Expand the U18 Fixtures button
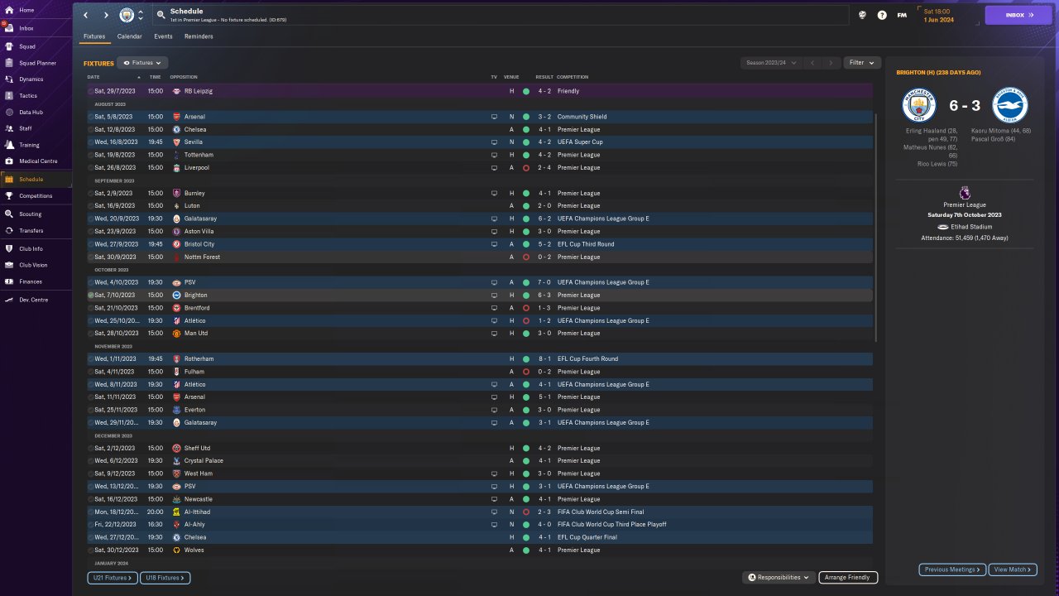Image resolution: width=1059 pixels, height=596 pixels. pos(165,578)
